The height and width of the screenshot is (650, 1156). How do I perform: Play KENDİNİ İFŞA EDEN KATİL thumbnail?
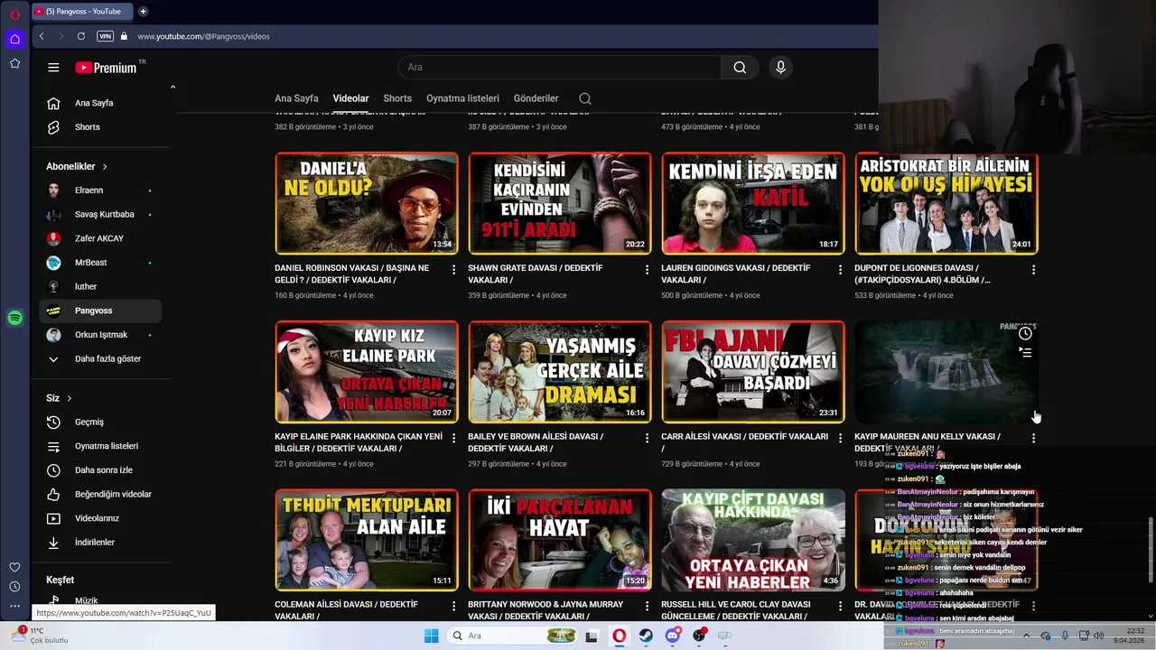click(x=753, y=203)
